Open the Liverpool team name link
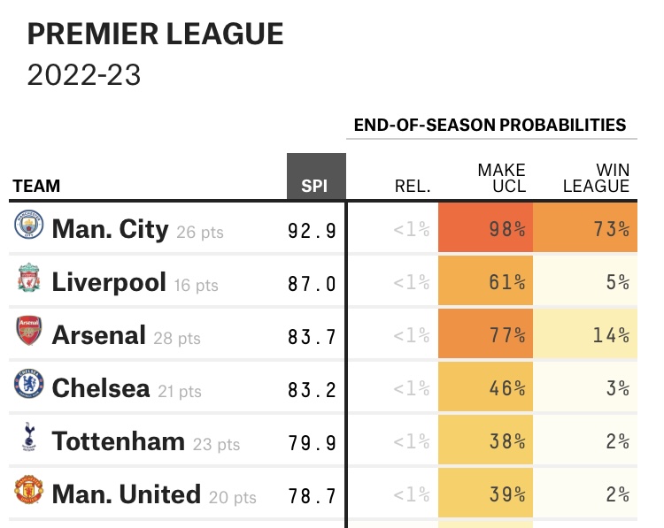This screenshot has height=528, width=664. click(109, 282)
